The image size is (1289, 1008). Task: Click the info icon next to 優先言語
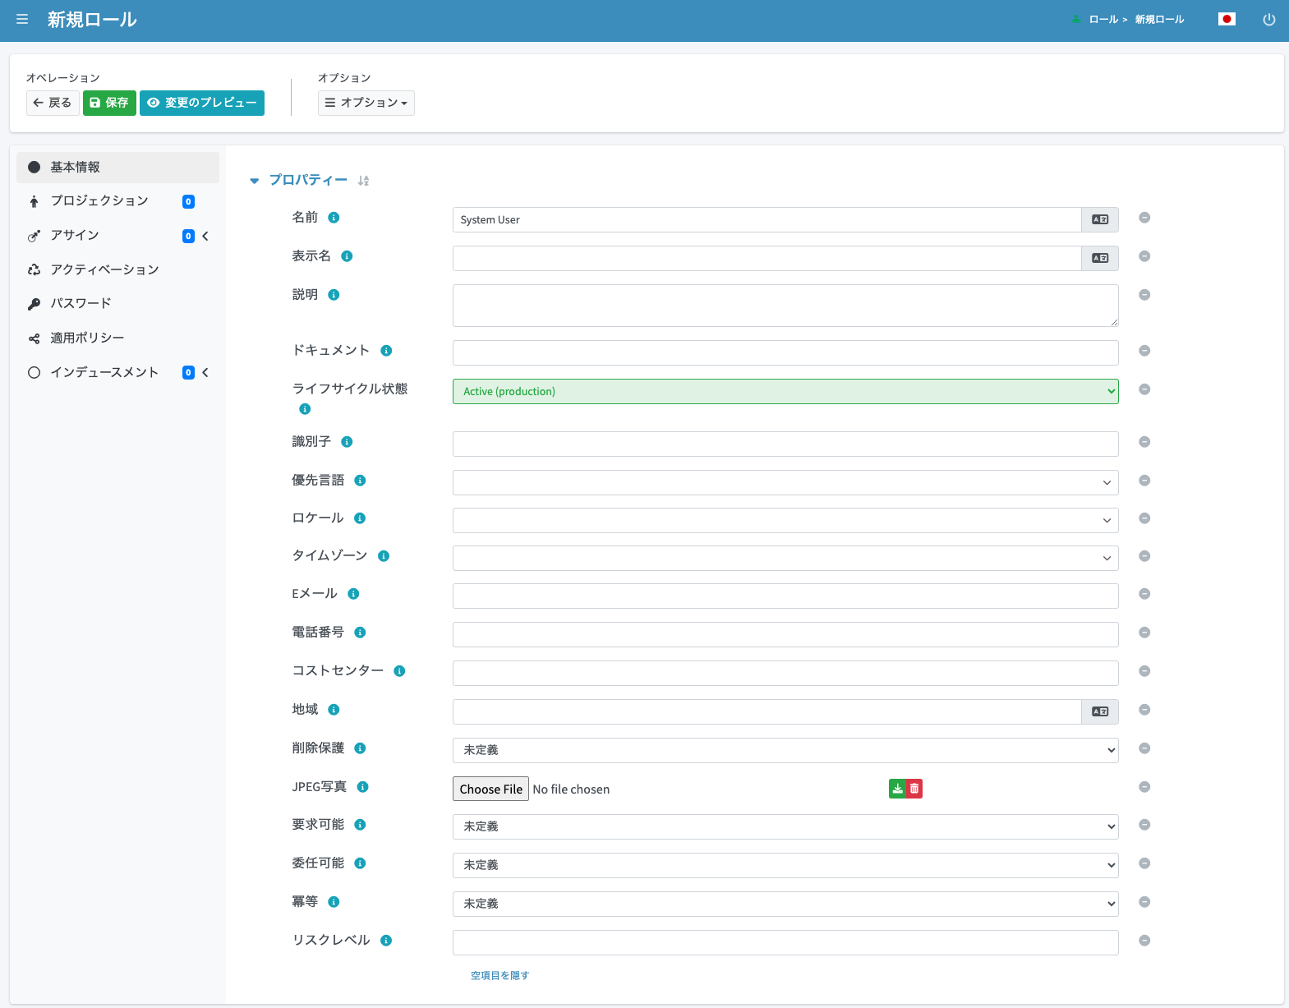pyautogui.click(x=360, y=481)
